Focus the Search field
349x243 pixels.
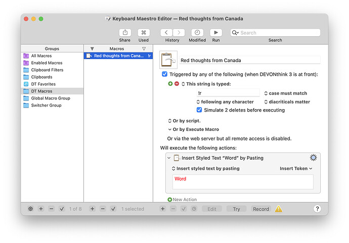coord(275,33)
